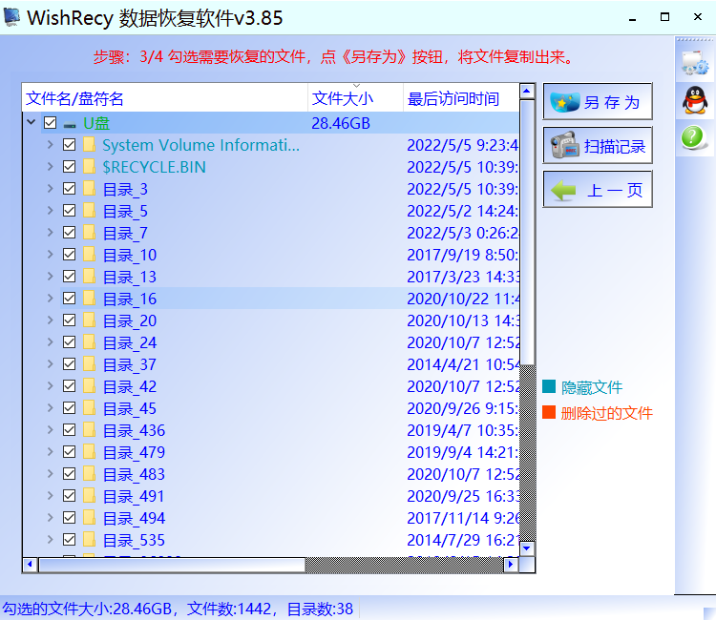716x620 pixels.
Task: Click folder icon of 目录_42
Action: tap(89, 386)
